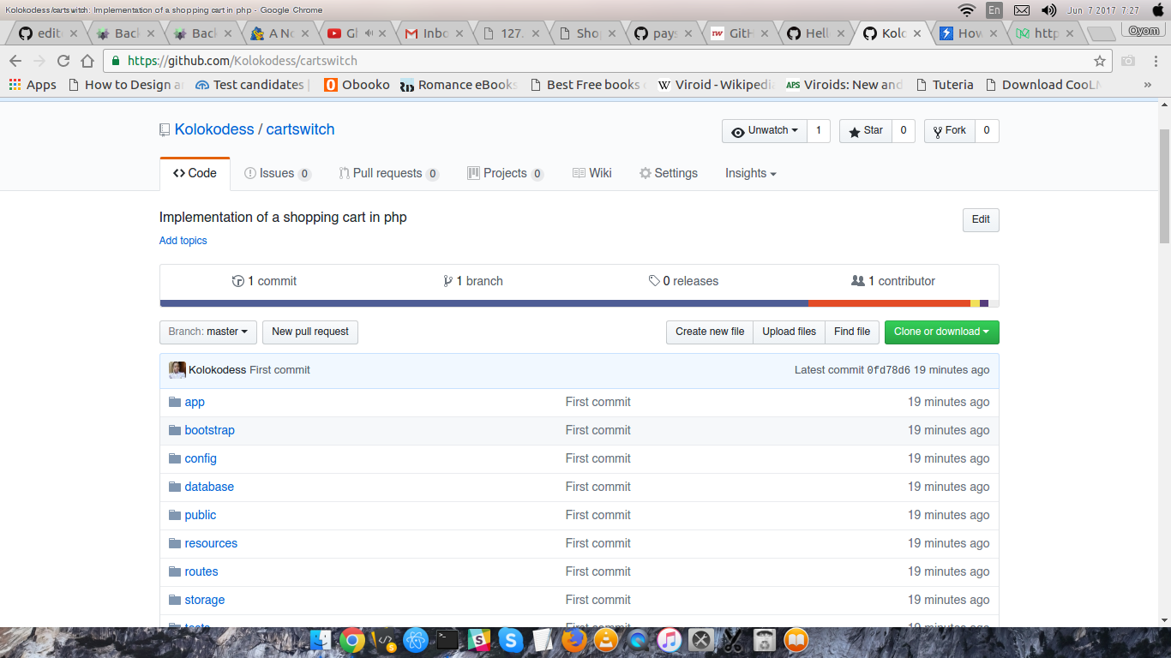Fork the cartswitch repository
1171x658 pixels.
(950, 131)
